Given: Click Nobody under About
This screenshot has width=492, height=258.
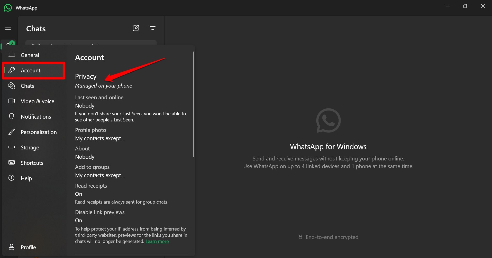Looking at the screenshot, I should 85,157.
